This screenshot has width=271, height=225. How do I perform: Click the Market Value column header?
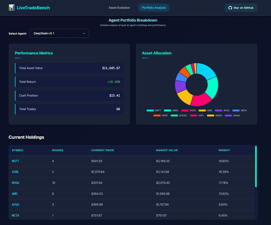(x=167, y=150)
